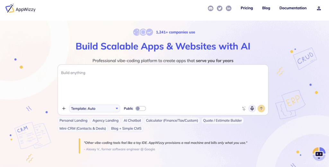Image resolution: width=329 pixels, height=167 pixels.
Task: Click the AppWizzy logo
Action: coord(21,9)
